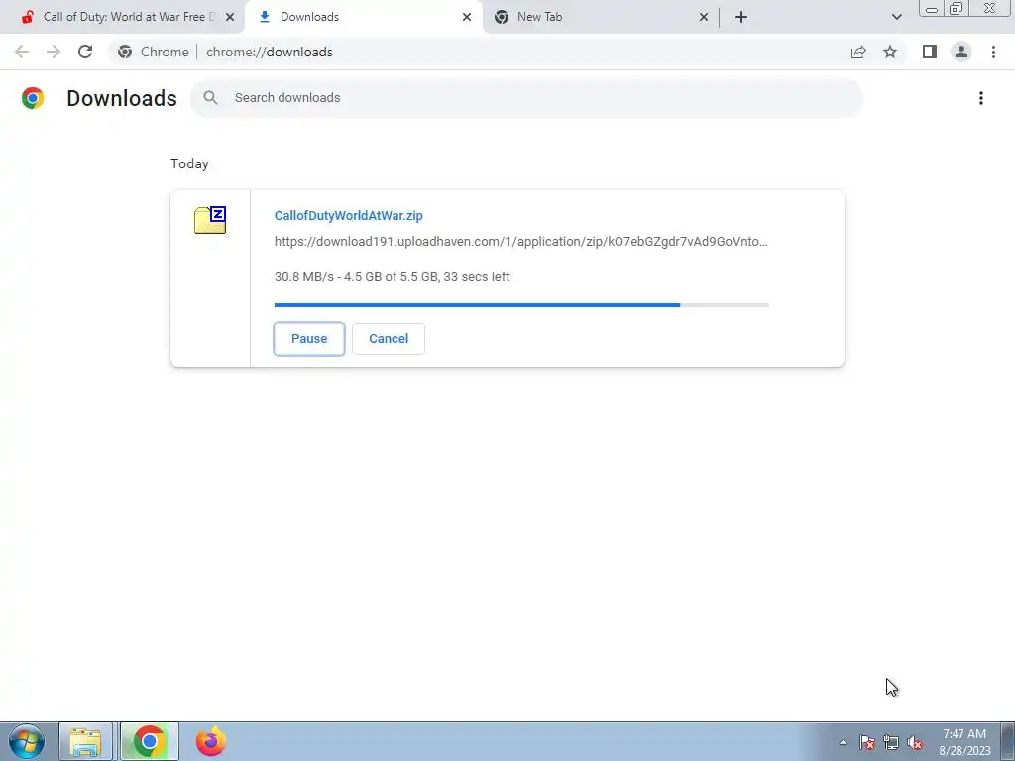The width and height of the screenshot is (1015, 761).
Task: Open the Windows Start menu
Action: point(27,741)
